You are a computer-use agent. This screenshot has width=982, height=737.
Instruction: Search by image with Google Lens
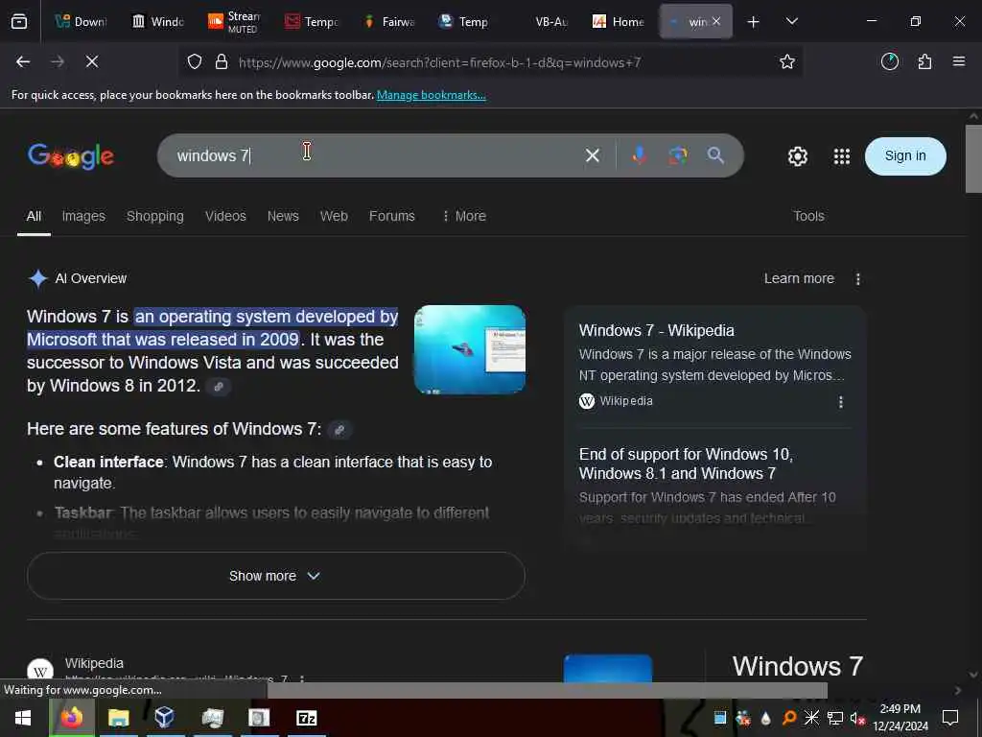pyautogui.click(x=678, y=155)
